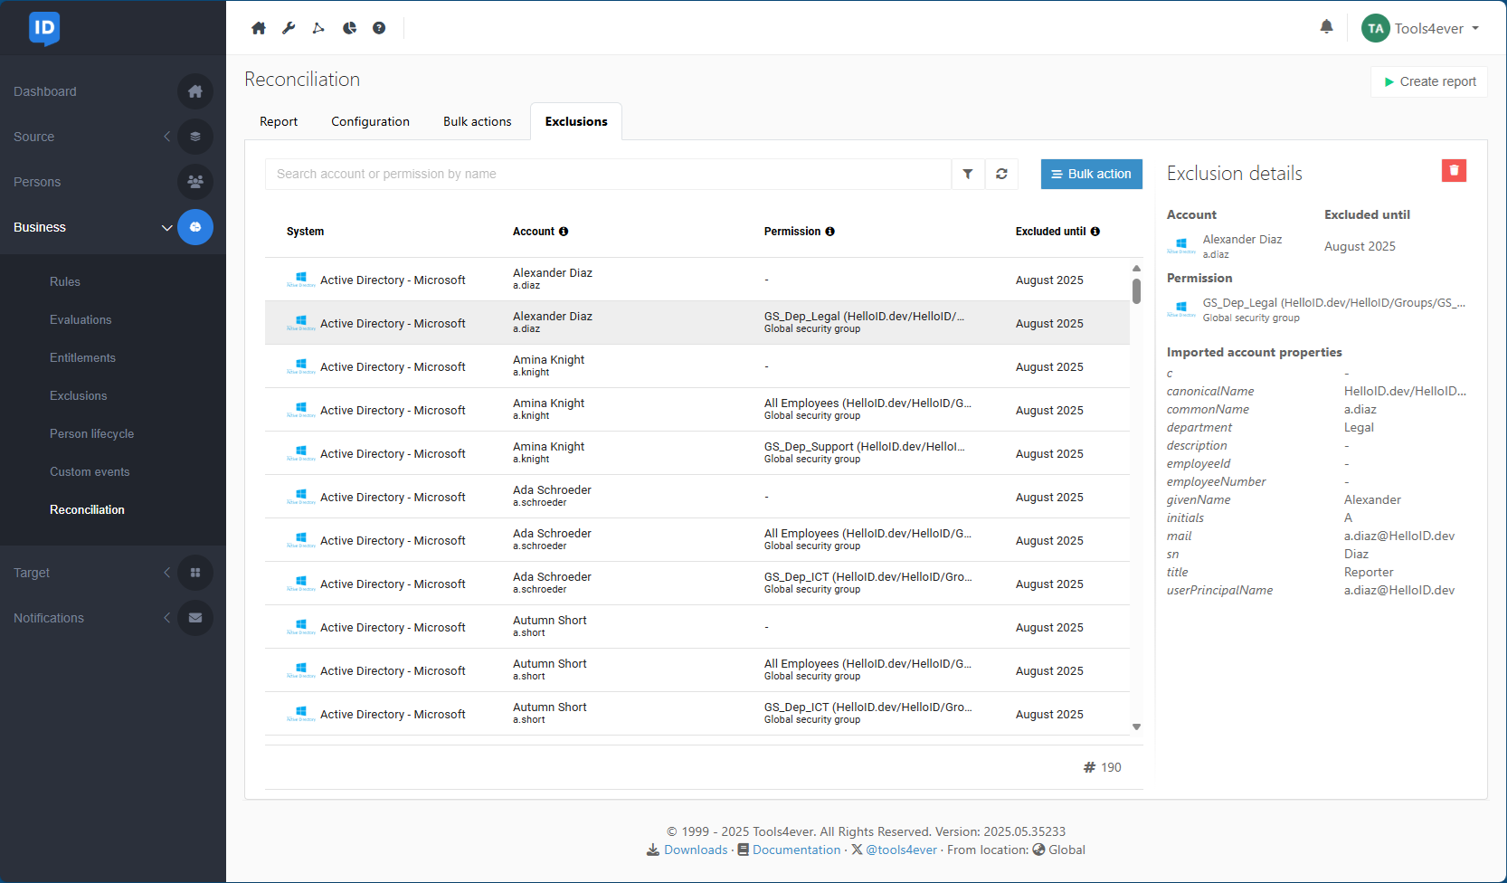Click Windows icon in Exclusion details Account
1507x883 pixels.
point(1180,245)
